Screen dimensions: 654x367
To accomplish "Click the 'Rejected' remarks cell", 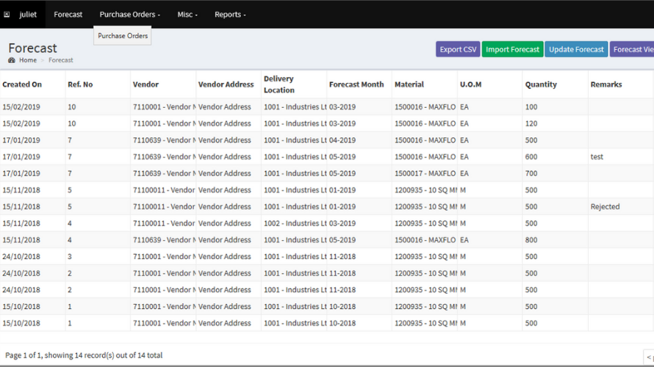I will point(620,206).
